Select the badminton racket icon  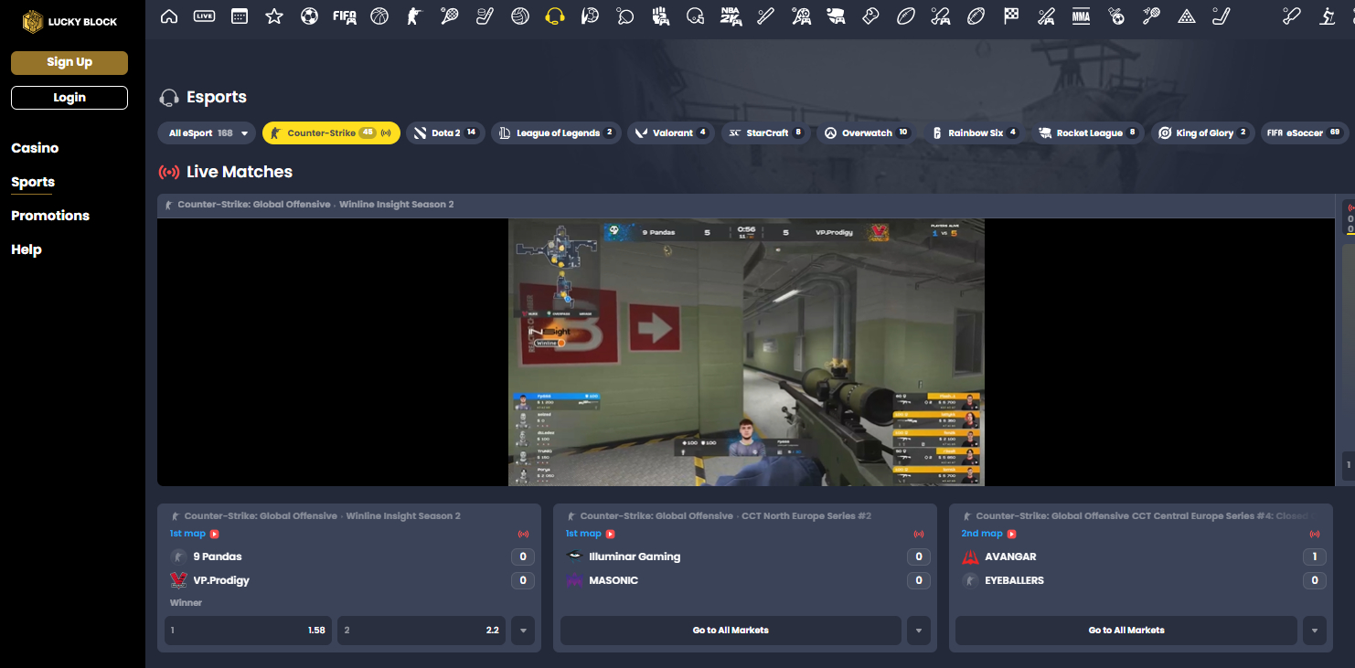coord(1152,16)
